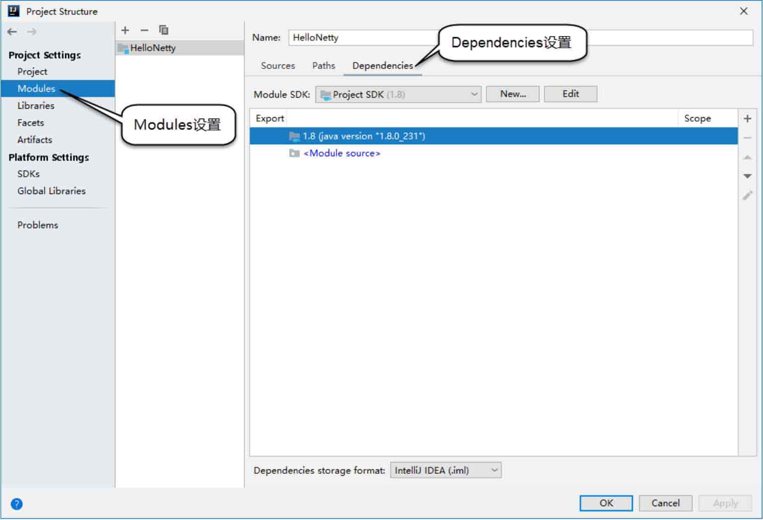This screenshot has height=520, width=763.
Task: Copy the selected module icon
Action: tap(163, 30)
